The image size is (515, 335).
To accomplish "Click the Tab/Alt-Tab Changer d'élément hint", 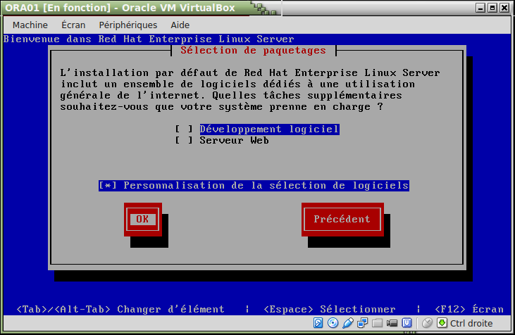I will tap(120, 309).
